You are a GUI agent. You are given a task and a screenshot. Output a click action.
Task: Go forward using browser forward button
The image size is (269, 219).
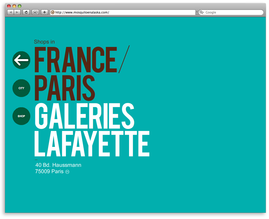17,12
